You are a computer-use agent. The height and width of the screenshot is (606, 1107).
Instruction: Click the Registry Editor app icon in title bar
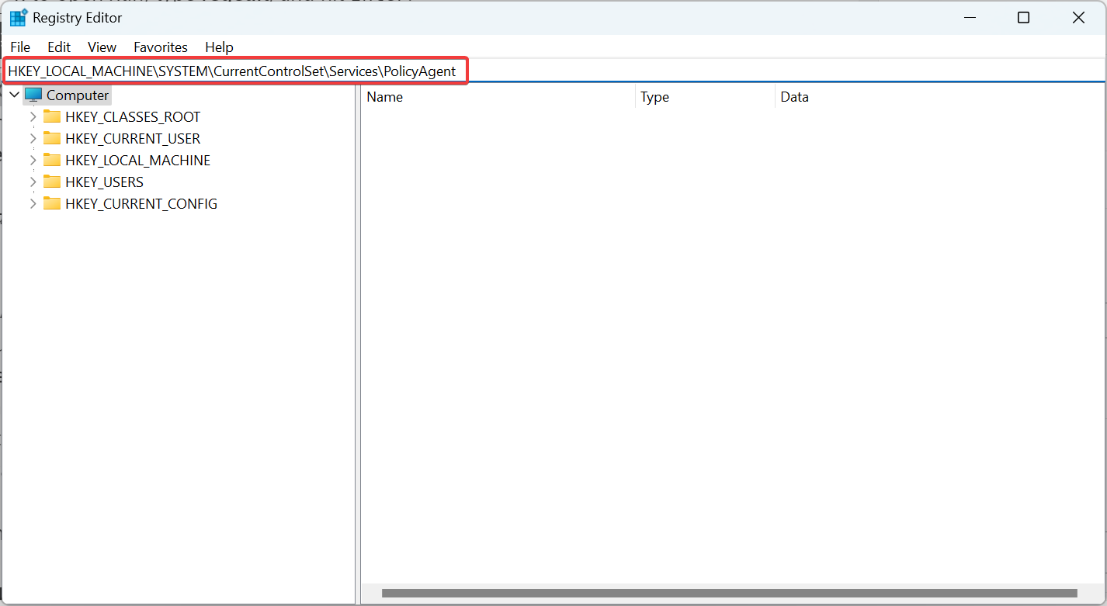pos(18,18)
